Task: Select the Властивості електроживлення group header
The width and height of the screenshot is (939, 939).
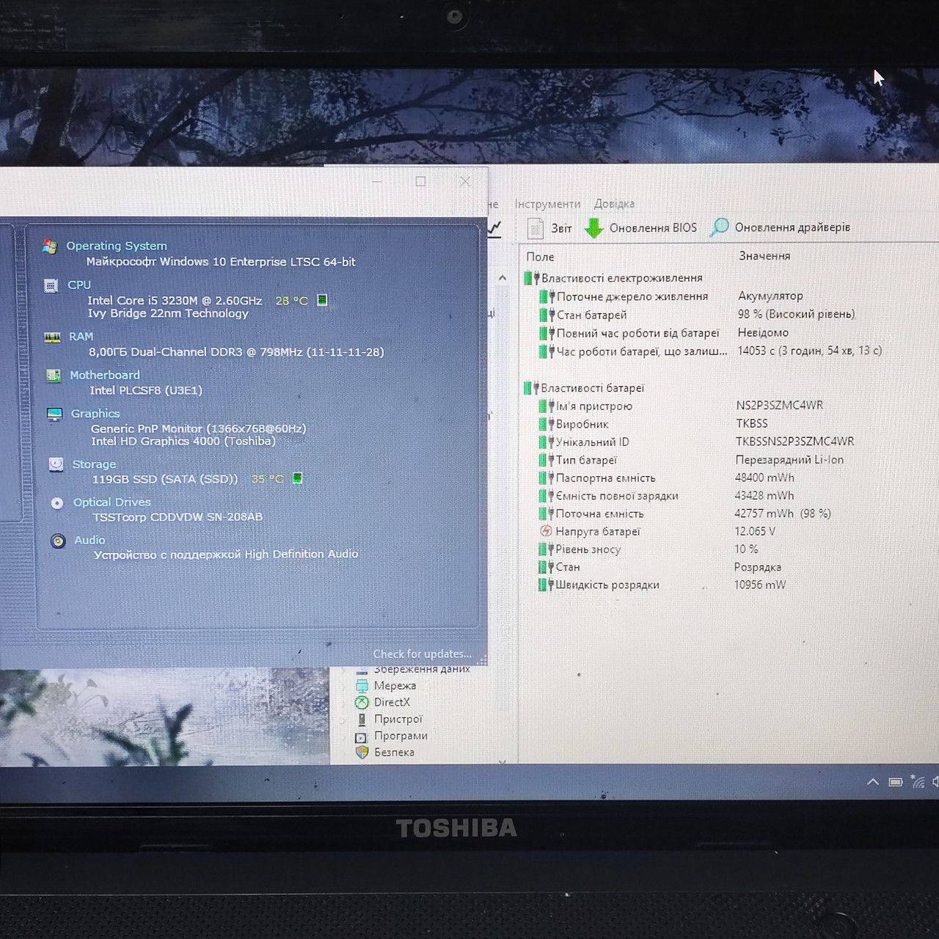Action: coord(622,278)
